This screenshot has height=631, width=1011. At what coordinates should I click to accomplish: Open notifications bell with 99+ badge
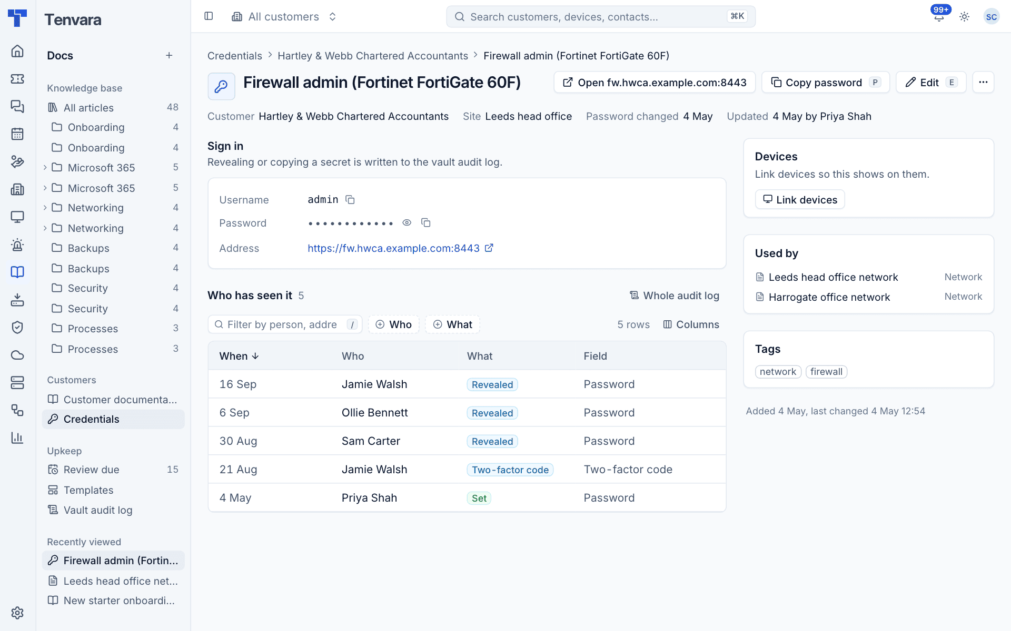(939, 17)
